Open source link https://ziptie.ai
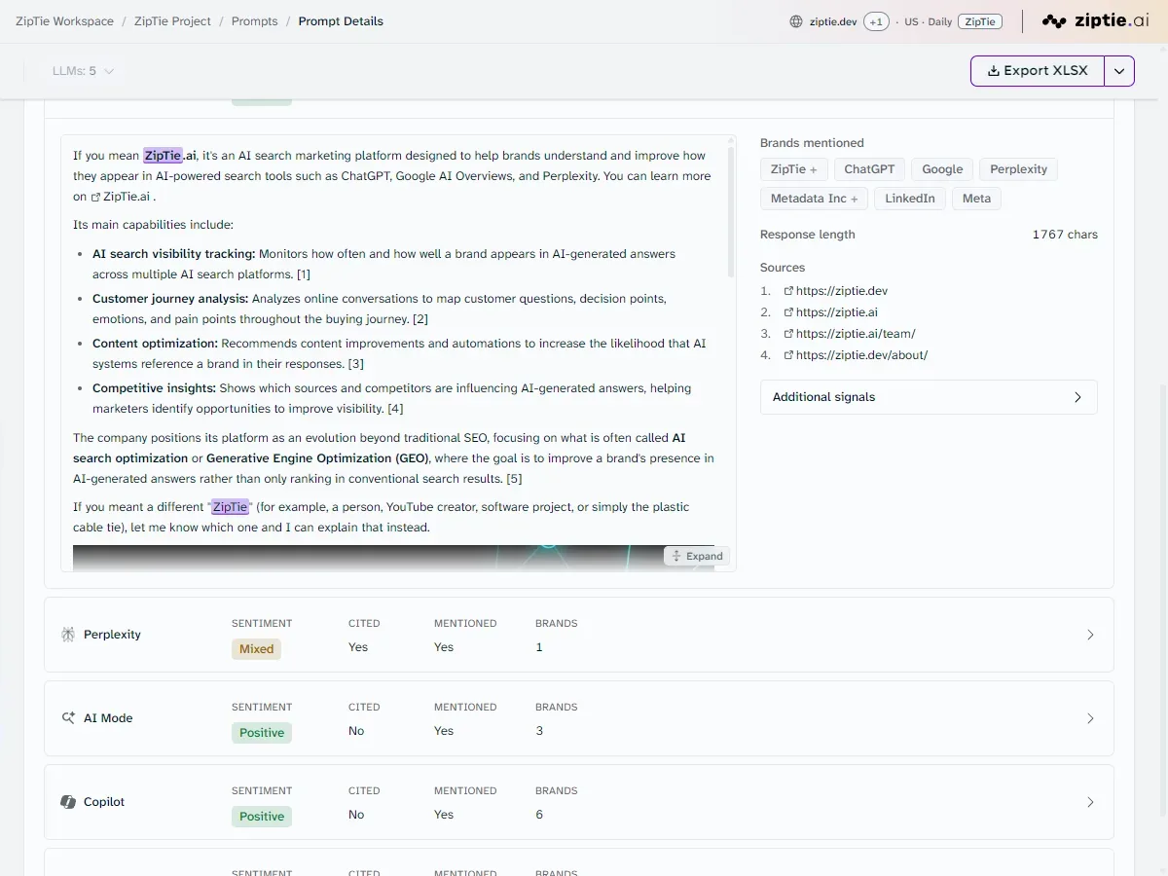 (837, 312)
